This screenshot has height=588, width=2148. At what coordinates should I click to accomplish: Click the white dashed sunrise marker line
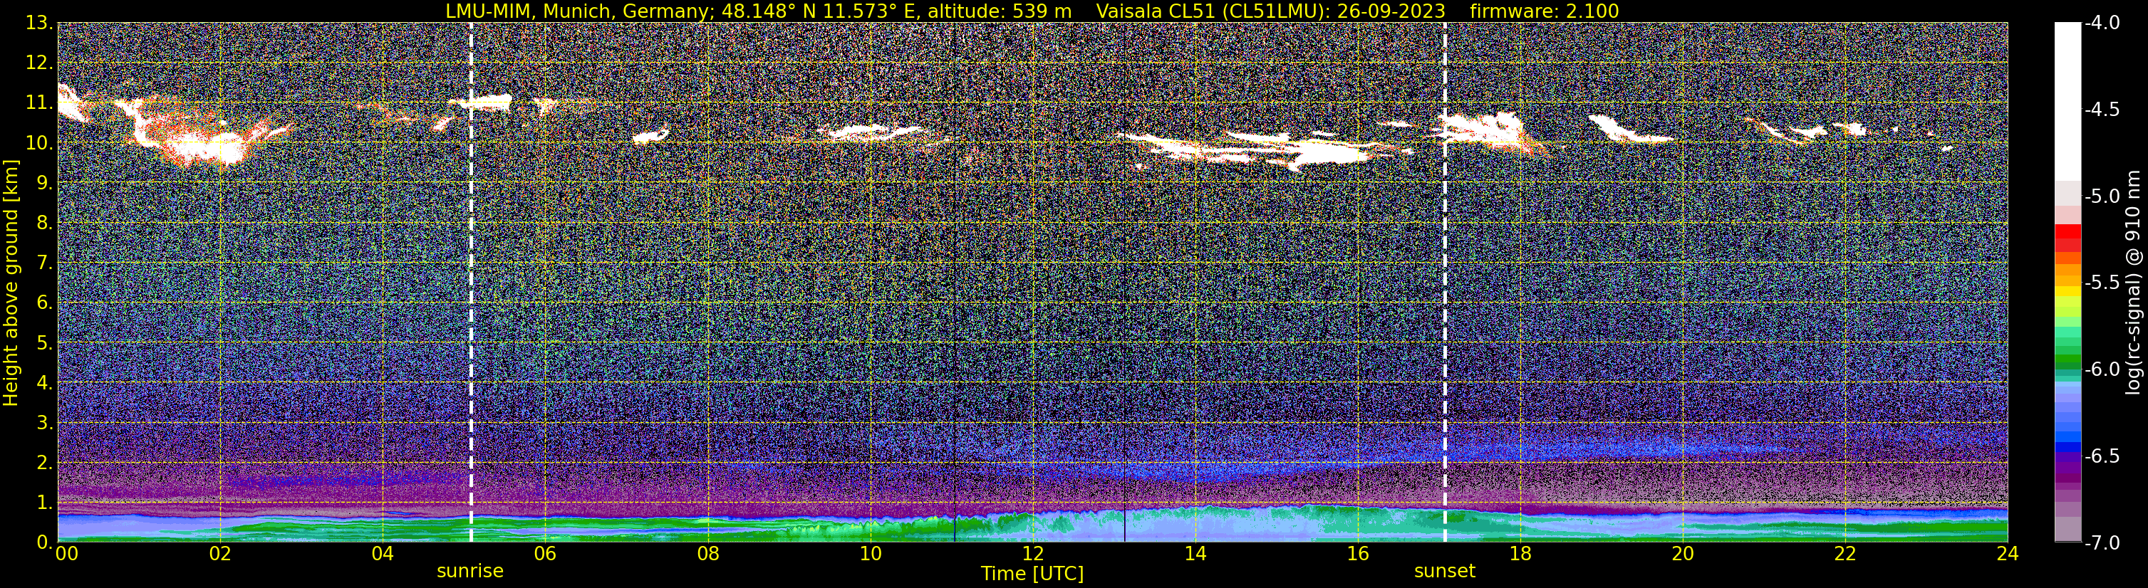(x=471, y=281)
